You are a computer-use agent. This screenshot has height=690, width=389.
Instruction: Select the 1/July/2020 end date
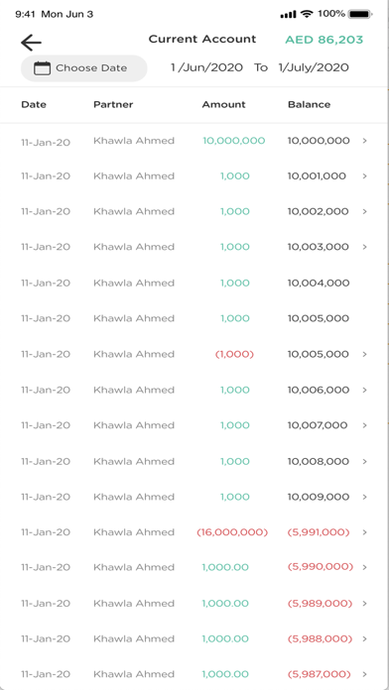coord(314,67)
